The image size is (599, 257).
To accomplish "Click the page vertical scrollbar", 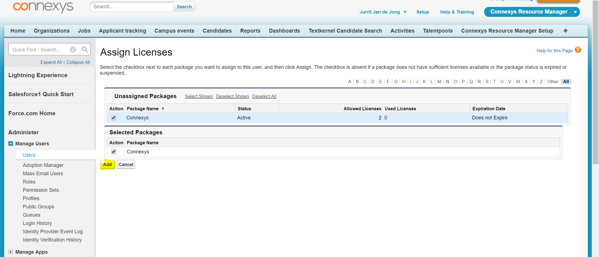I will point(595,82).
